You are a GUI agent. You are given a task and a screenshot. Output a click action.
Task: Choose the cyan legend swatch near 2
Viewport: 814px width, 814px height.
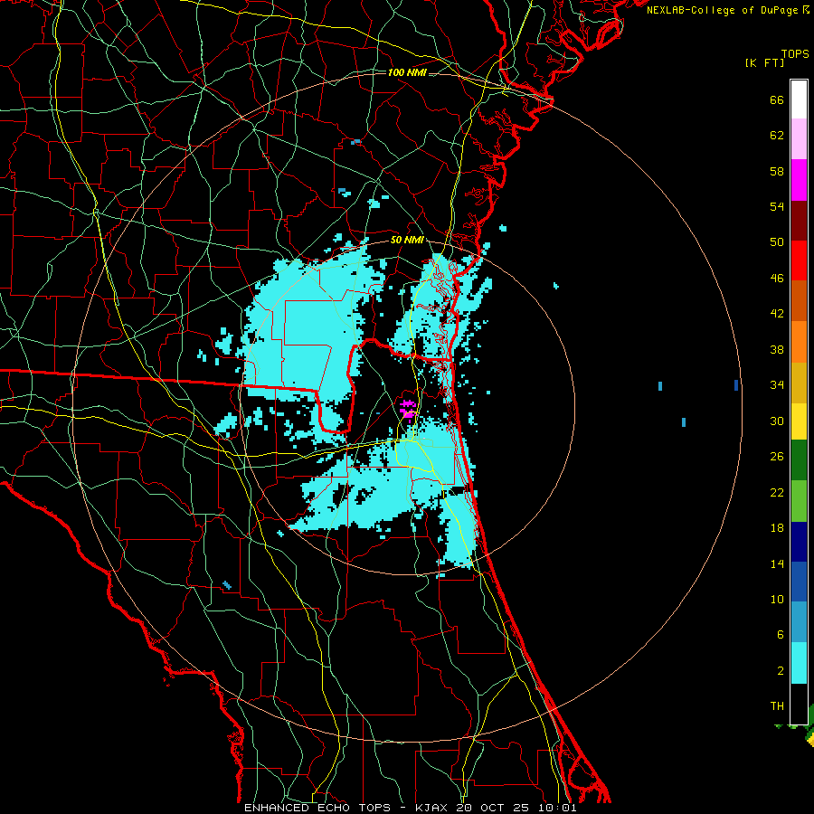pos(799,662)
